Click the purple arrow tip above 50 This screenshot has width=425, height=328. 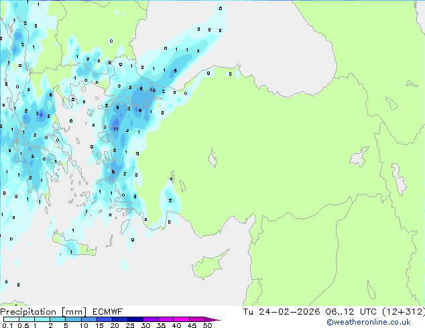click(x=213, y=319)
